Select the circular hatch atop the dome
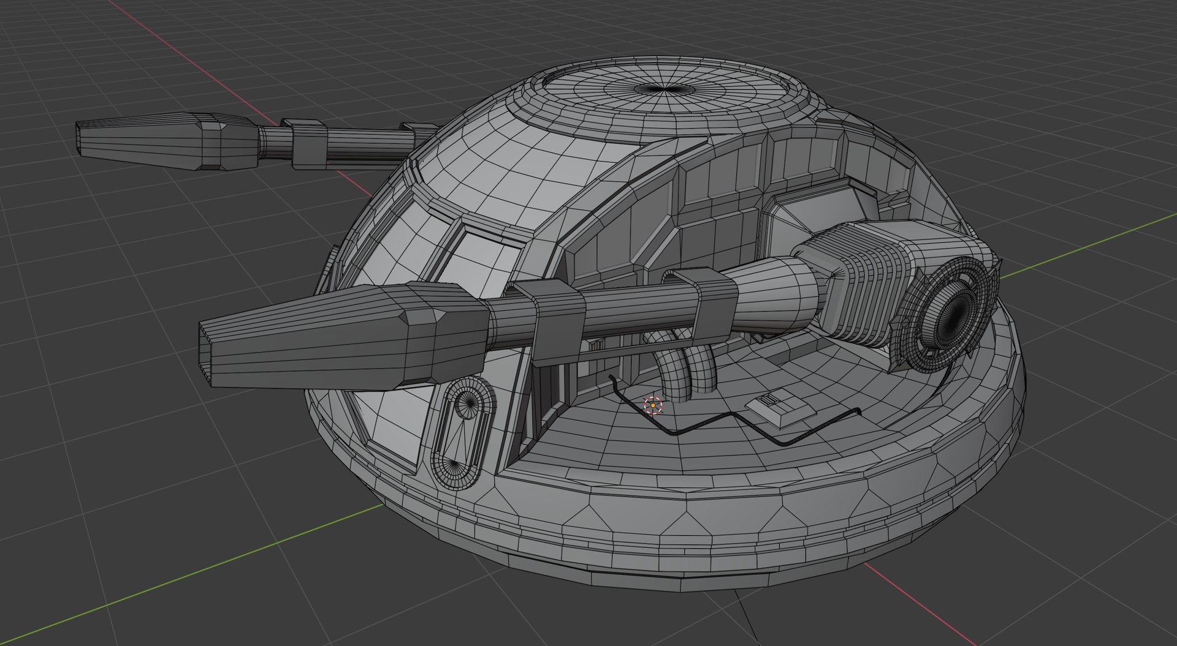Image resolution: width=1177 pixels, height=646 pixels. (x=666, y=89)
